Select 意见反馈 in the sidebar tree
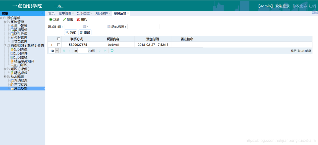 click(21, 88)
